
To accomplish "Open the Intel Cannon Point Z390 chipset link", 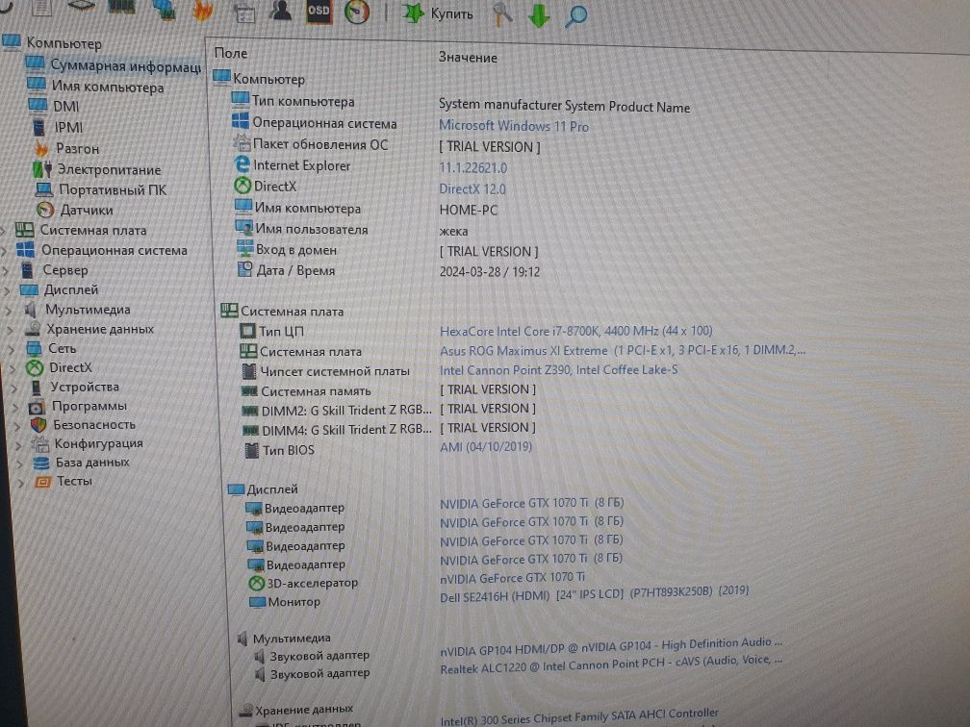I will coord(558,369).
